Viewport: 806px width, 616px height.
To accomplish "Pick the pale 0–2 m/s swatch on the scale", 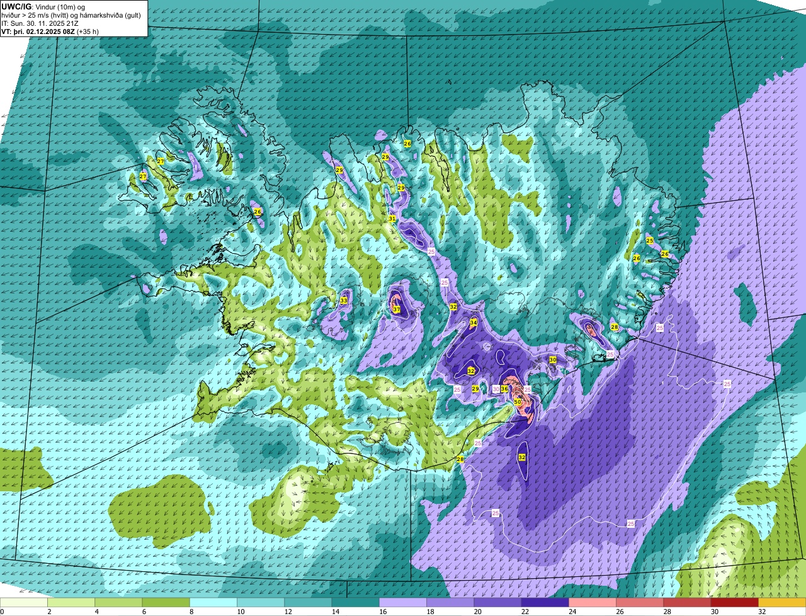I will point(24,602).
